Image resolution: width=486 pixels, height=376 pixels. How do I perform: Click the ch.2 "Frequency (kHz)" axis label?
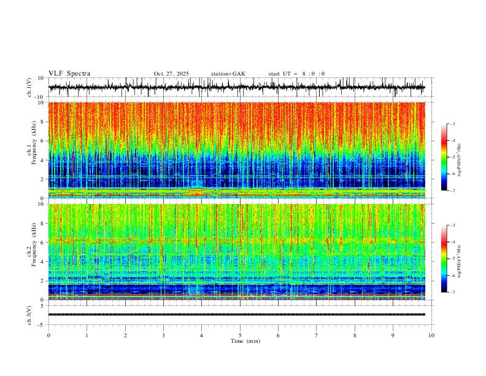coord(34,245)
